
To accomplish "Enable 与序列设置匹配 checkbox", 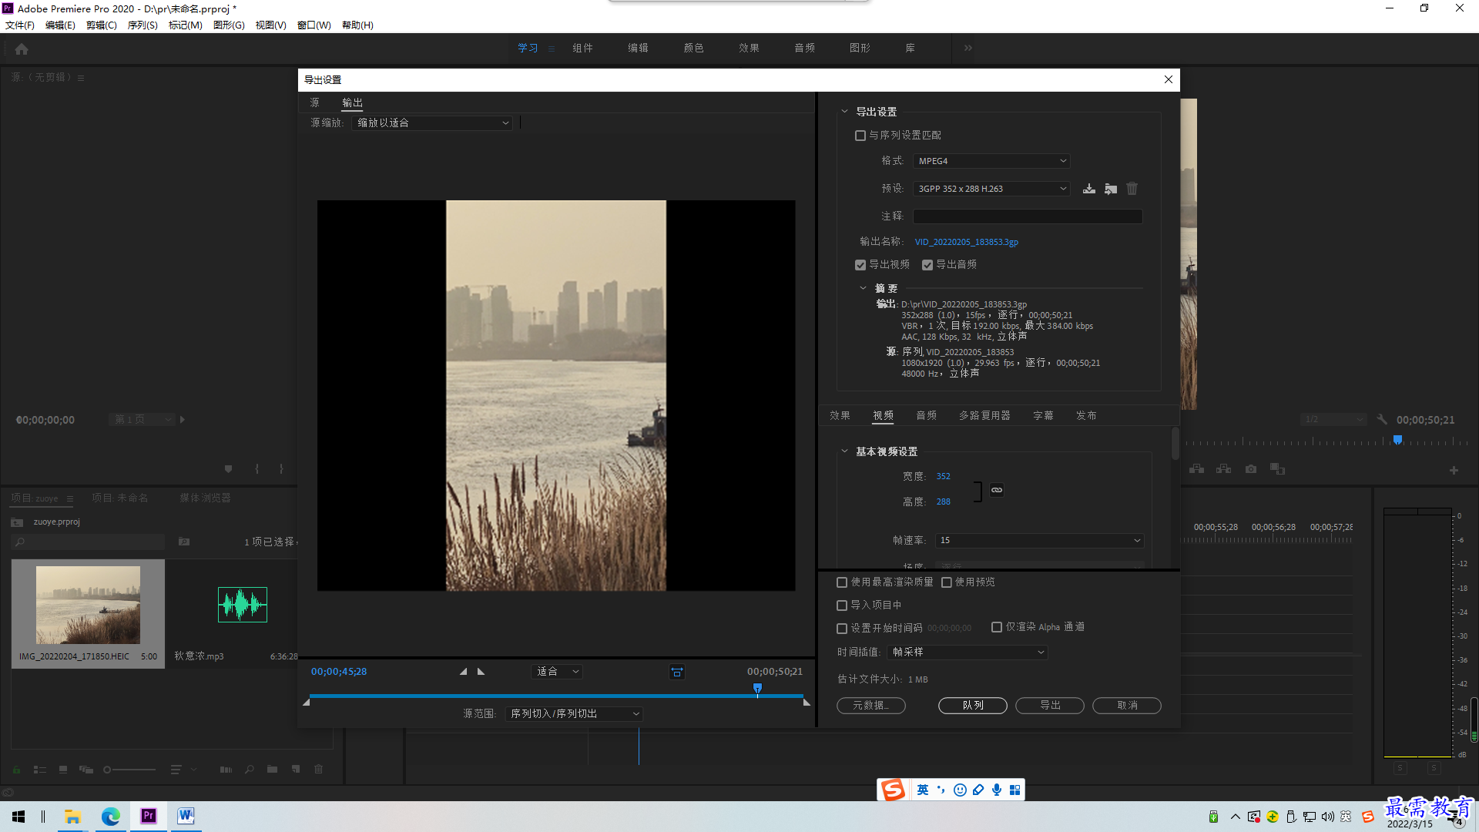I will (x=860, y=136).
